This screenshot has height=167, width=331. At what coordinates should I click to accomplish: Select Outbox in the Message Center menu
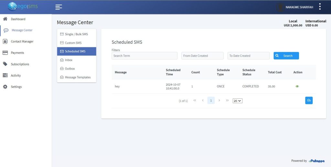coord(70,69)
